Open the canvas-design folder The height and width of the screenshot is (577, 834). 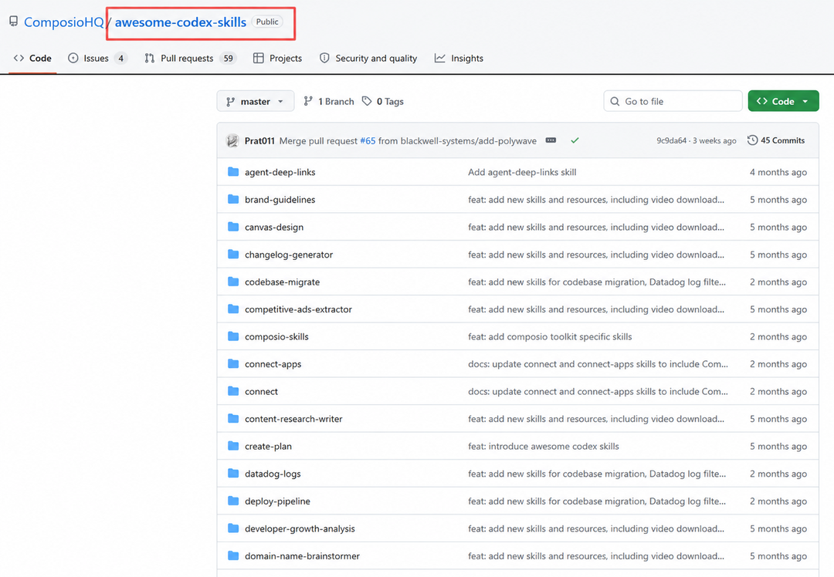(x=274, y=228)
